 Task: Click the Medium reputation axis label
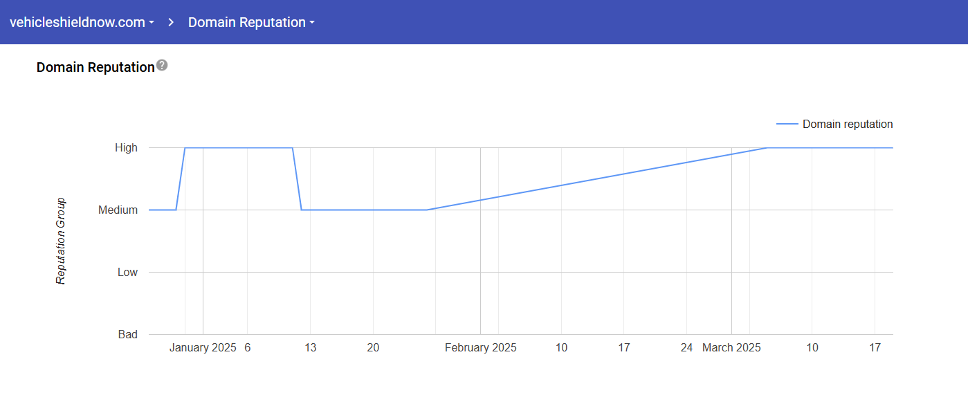(x=118, y=210)
